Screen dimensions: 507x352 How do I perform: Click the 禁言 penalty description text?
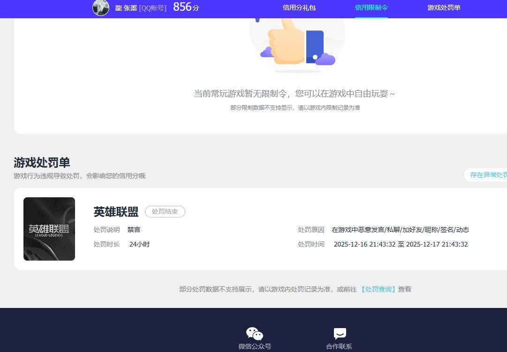click(x=134, y=230)
